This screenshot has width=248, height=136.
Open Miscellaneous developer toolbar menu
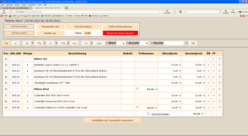tap(58, 16)
